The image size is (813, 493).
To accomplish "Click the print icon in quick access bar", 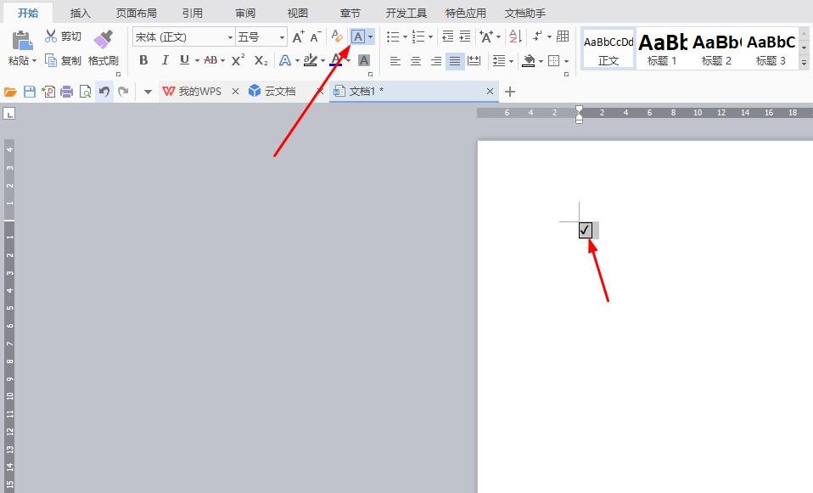I will (66, 92).
